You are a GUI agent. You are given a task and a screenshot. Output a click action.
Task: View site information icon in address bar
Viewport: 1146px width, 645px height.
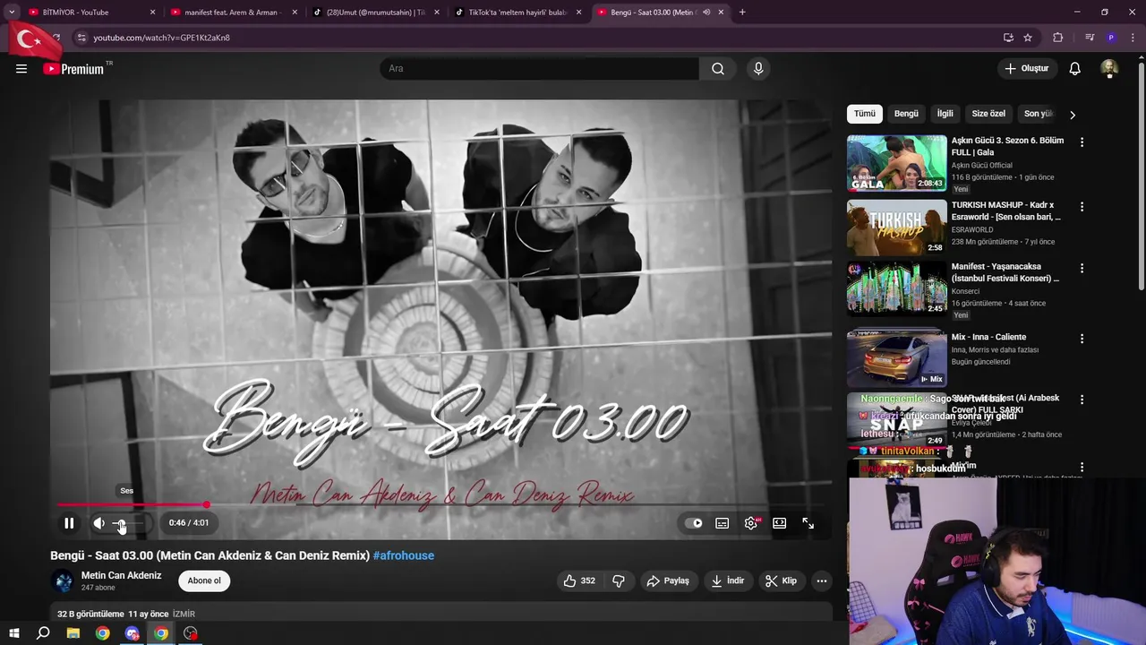[81, 38]
